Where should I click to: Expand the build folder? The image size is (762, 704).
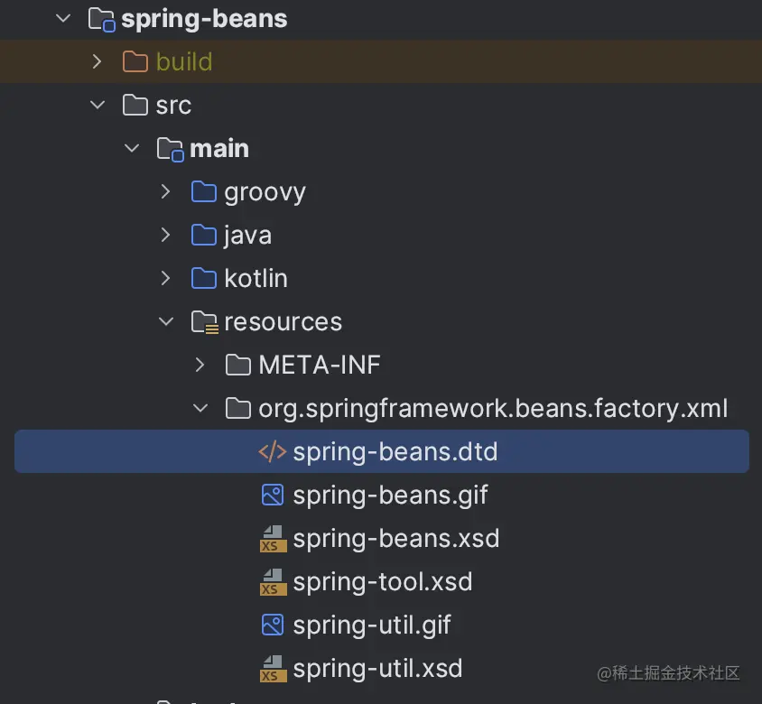(97, 61)
